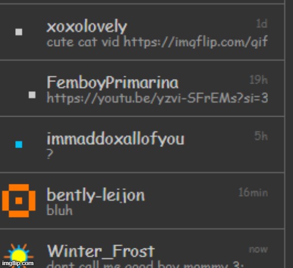Click the yellow sun avatar of Winter_Frost
The height and width of the screenshot is (268, 293).
coord(19,256)
